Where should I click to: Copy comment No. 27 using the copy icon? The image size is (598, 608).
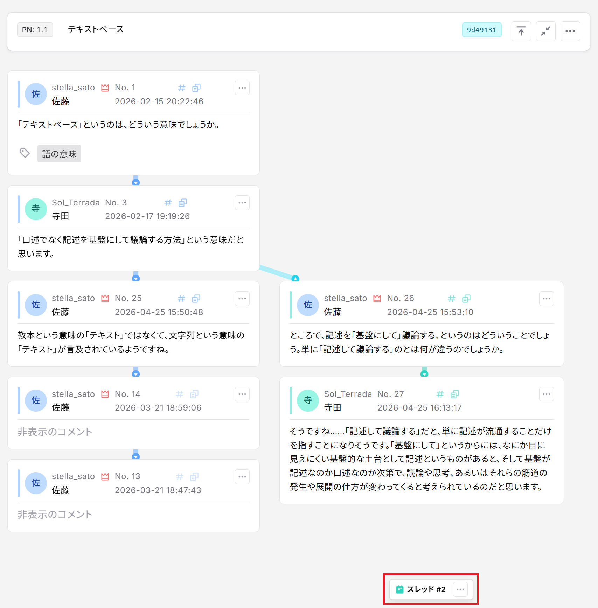(455, 394)
